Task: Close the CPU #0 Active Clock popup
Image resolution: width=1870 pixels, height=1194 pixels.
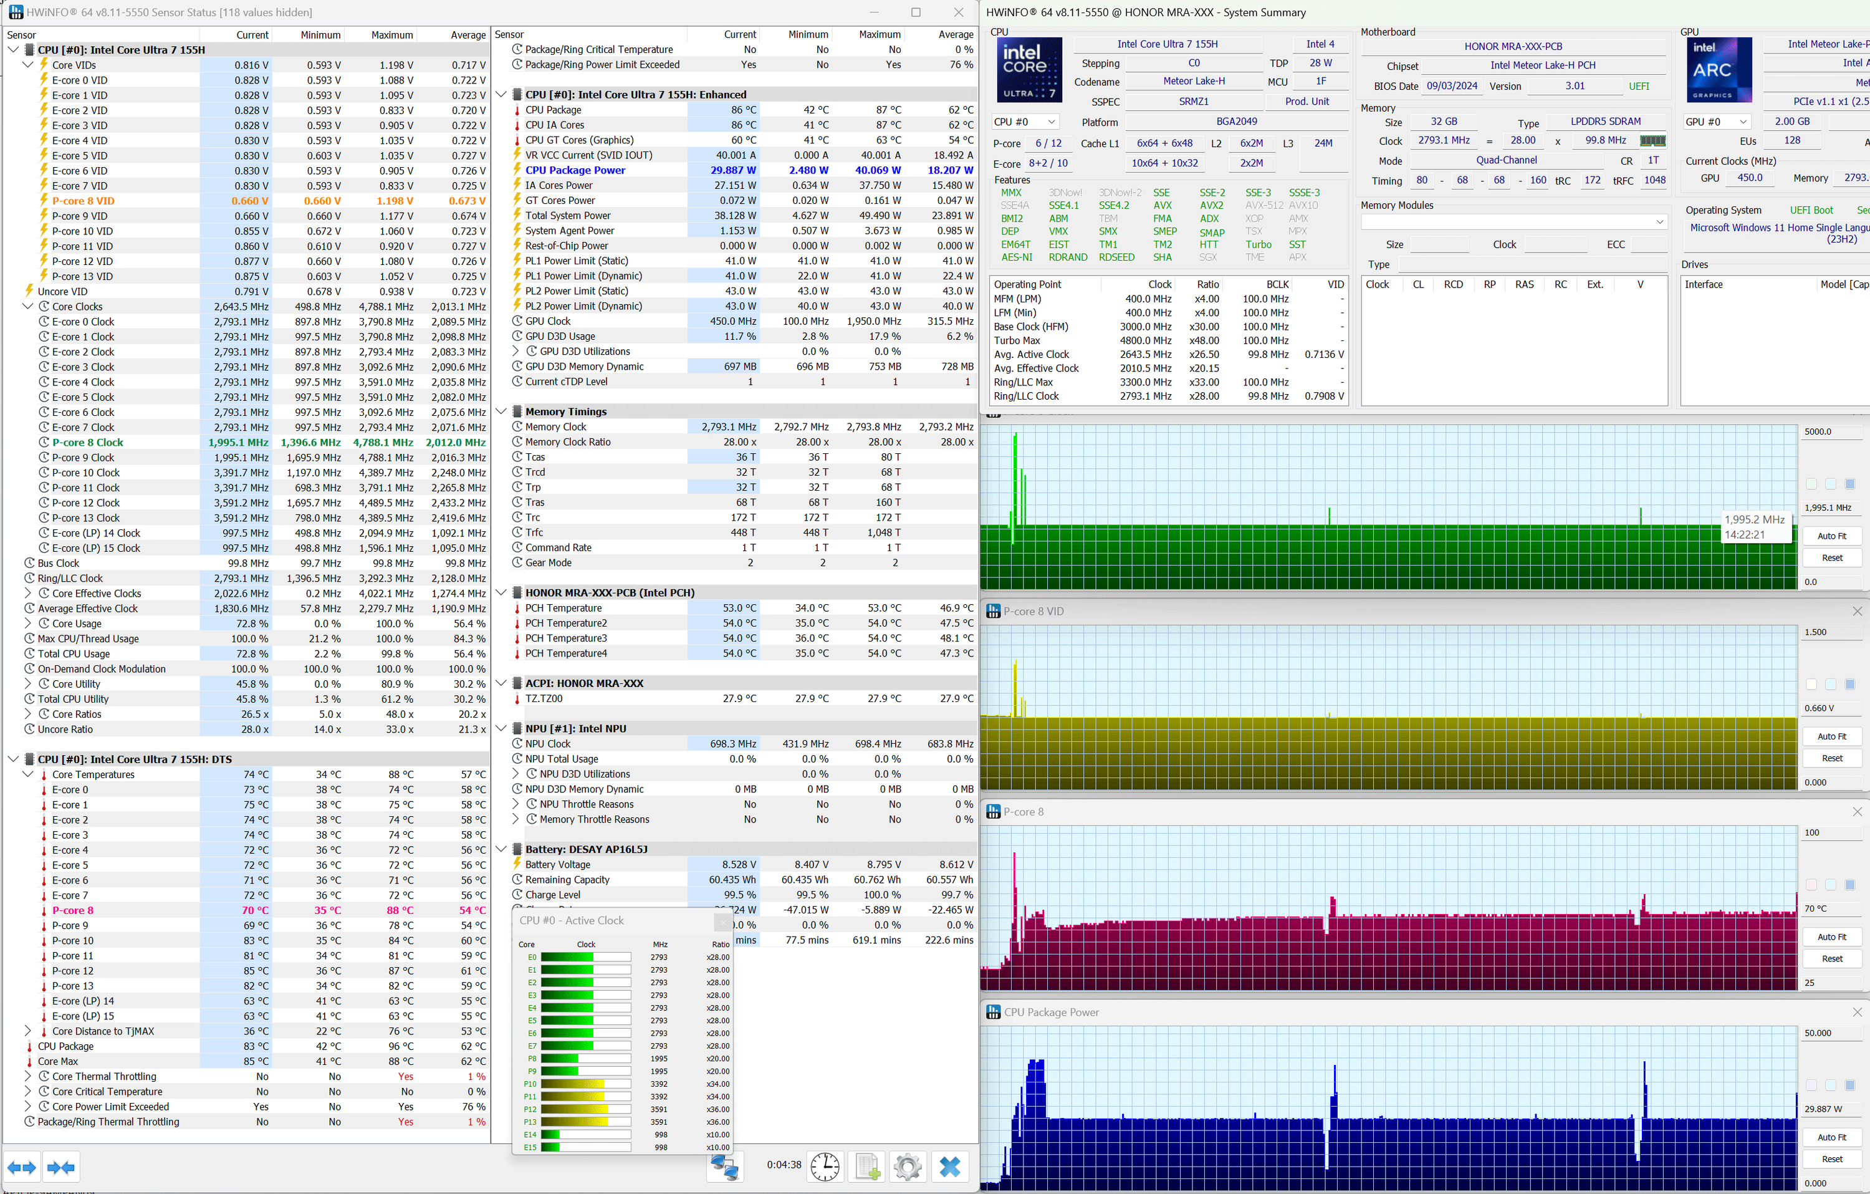Action: (722, 922)
